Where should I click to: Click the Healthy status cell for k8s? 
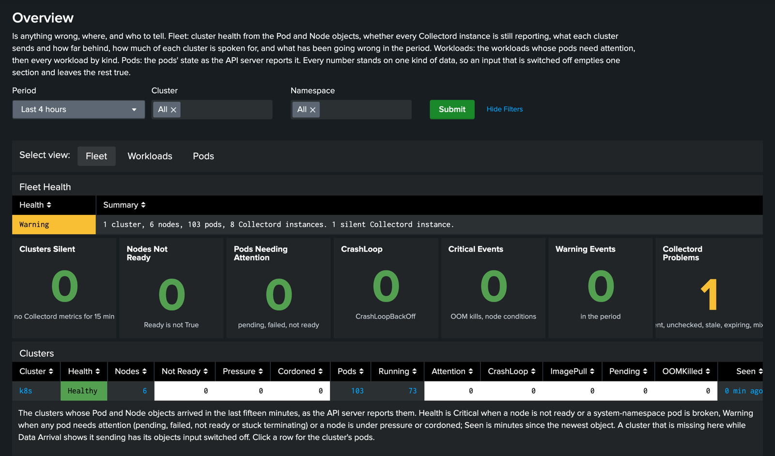tap(84, 391)
